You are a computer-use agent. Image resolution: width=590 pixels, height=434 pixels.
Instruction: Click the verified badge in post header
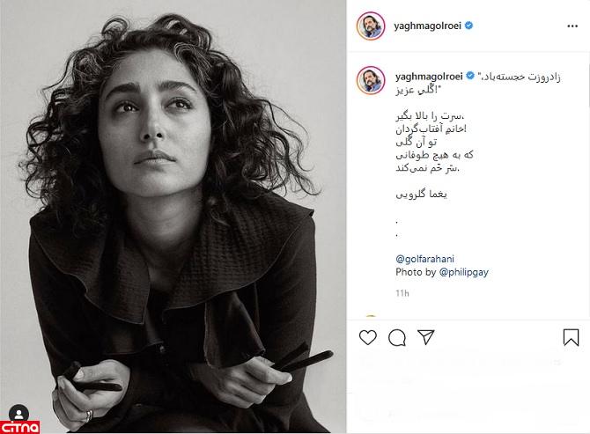(x=468, y=26)
